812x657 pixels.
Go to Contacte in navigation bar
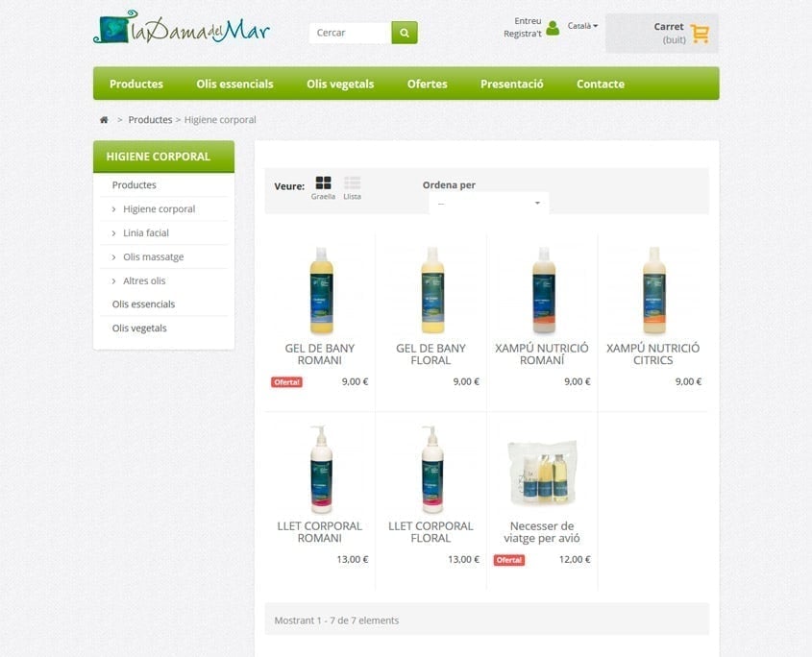[601, 84]
